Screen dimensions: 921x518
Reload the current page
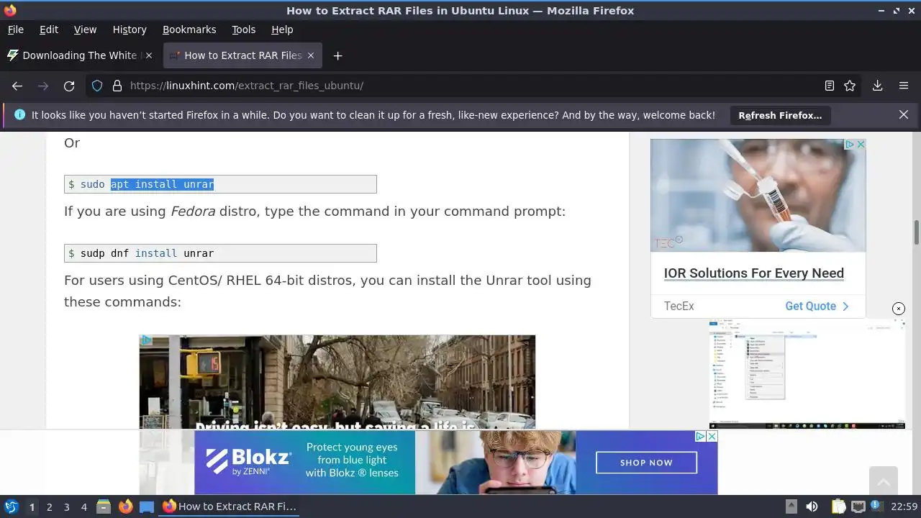pos(69,86)
